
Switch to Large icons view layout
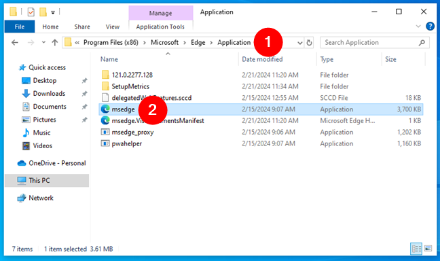click(428, 248)
